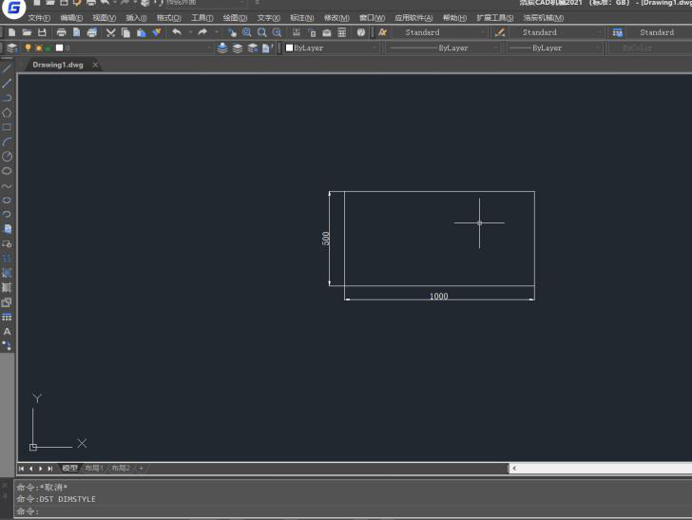Open the 标注(N) menu

(302, 18)
